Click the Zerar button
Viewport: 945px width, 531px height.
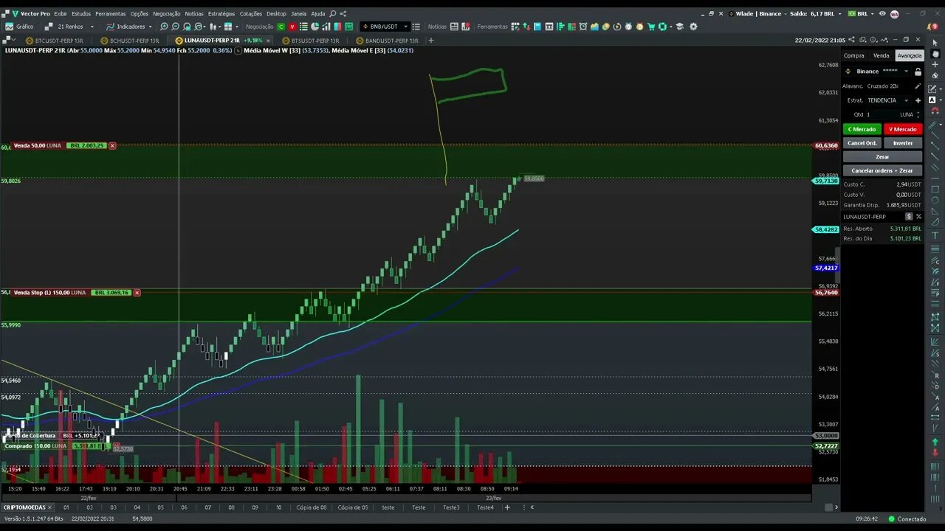click(x=882, y=156)
